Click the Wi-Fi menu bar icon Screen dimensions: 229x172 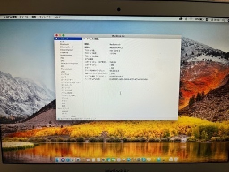[191, 19]
